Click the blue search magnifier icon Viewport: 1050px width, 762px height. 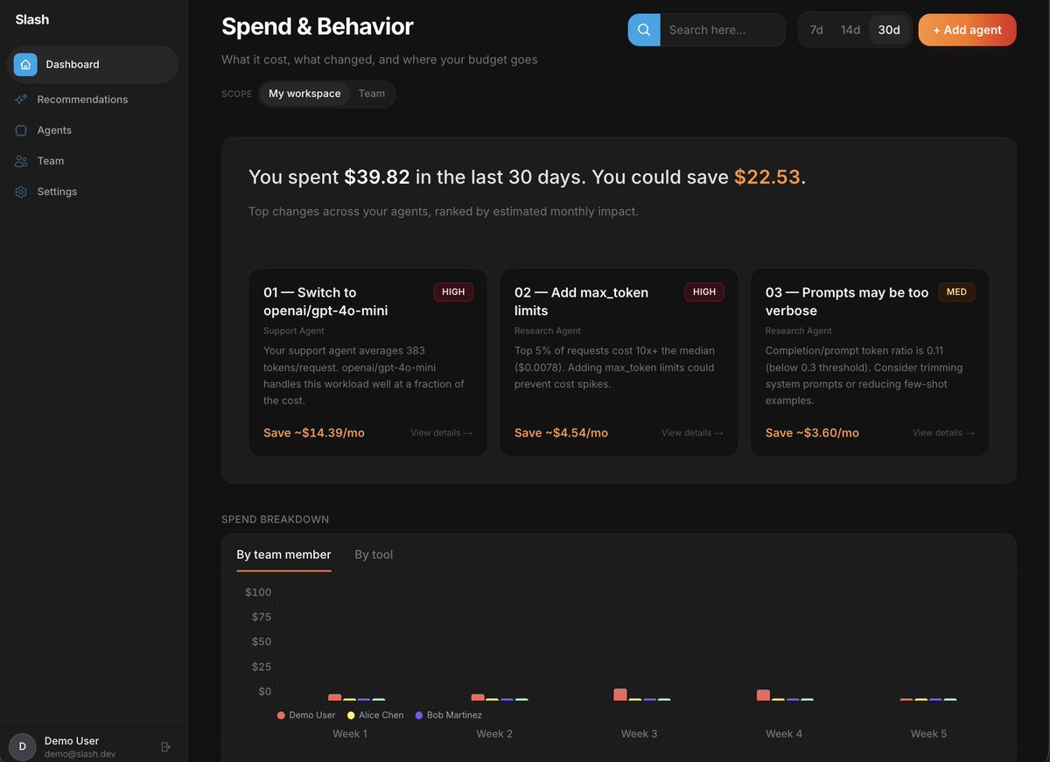click(x=644, y=30)
